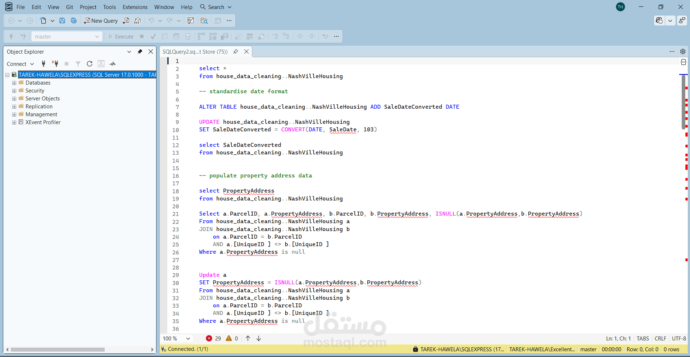
Task: Click the Execute button
Action: 121,36
